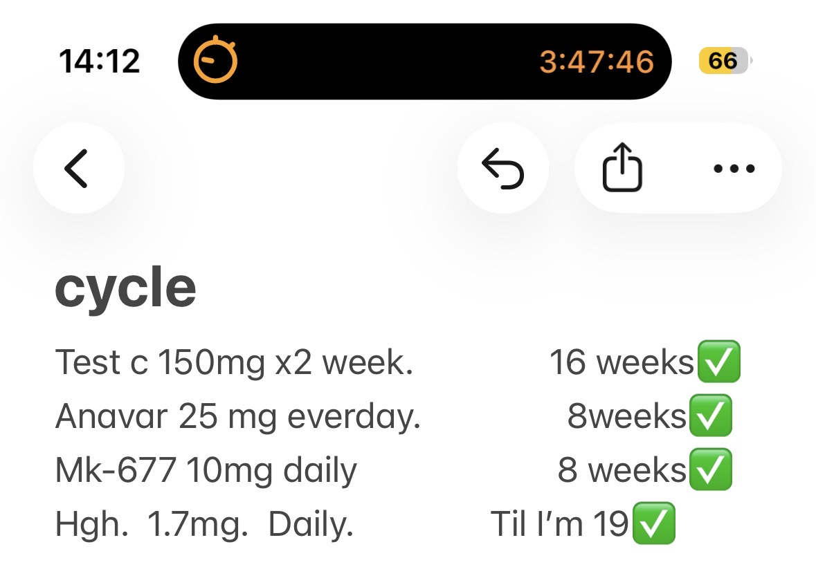
Task: Tap the orange stopwatch icon
Action: tap(215, 60)
